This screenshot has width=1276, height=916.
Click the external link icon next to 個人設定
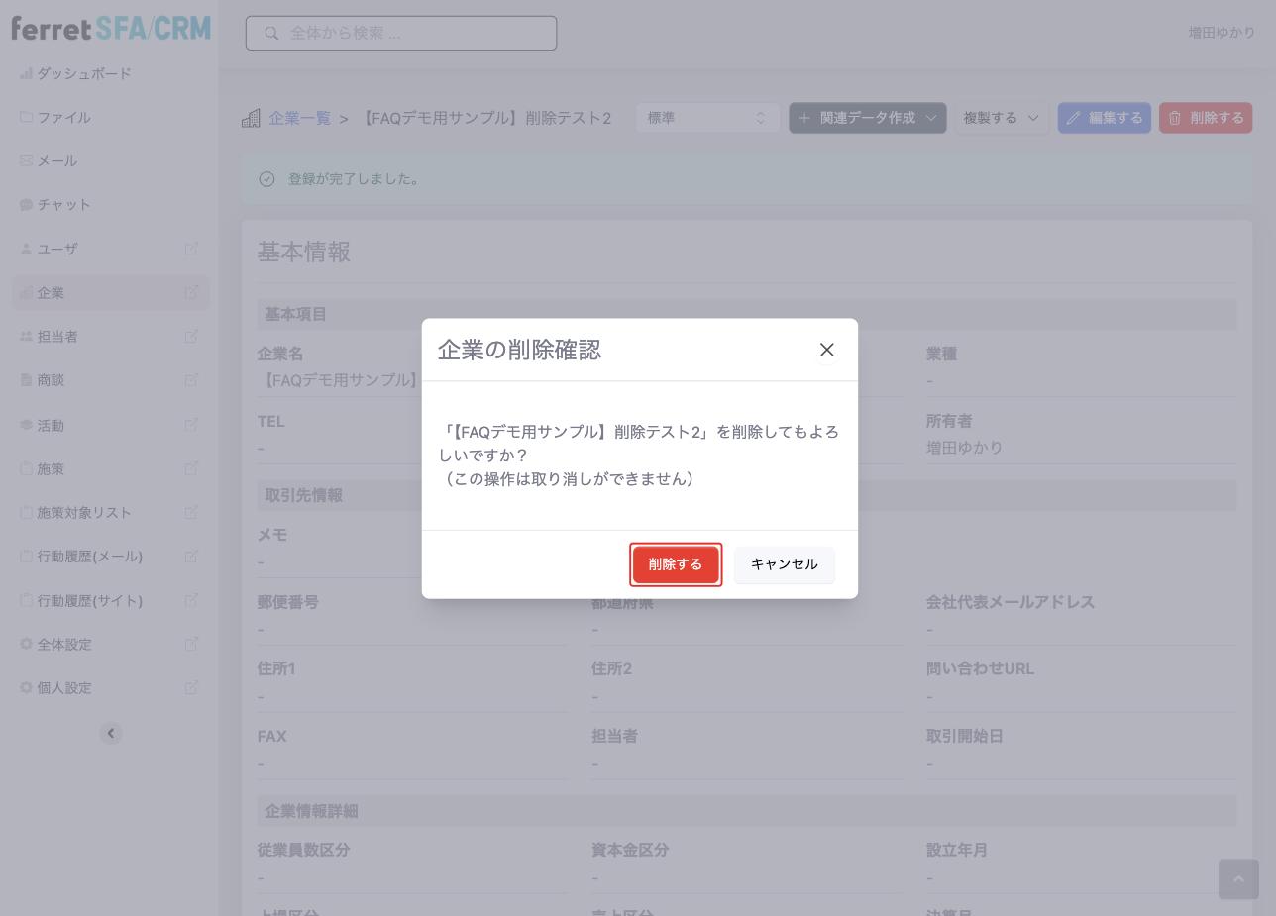pyautogui.click(x=192, y=687)
